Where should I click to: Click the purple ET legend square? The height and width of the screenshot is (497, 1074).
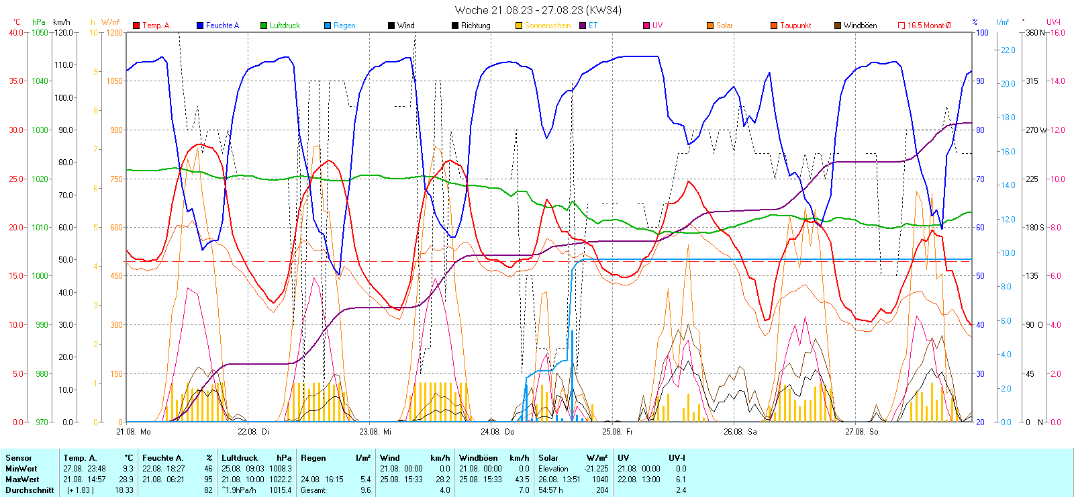point(583,26)
